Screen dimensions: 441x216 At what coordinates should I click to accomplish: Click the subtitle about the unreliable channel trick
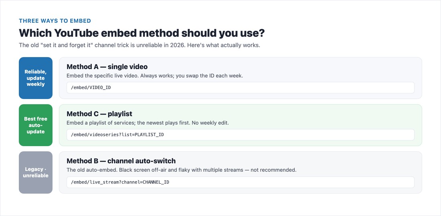pos(140,45)
